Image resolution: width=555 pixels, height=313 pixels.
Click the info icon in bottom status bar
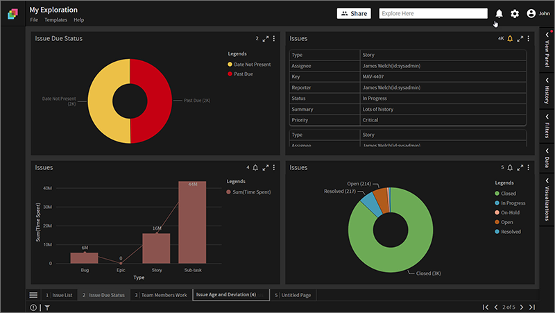coord(33,307)
